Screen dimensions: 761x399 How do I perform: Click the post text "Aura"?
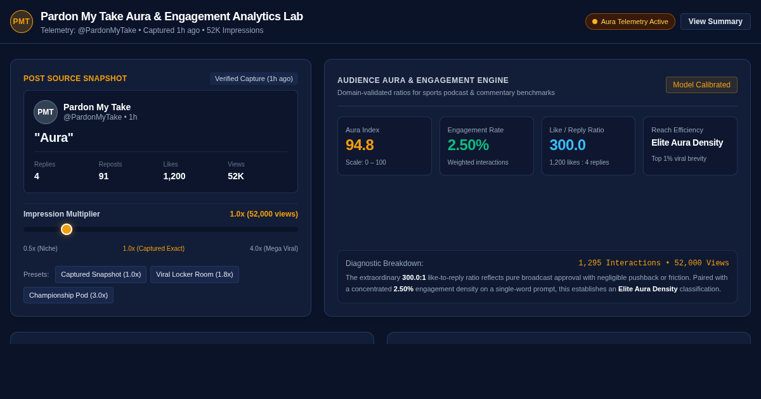pyautogui.click(x=54, y=137)
